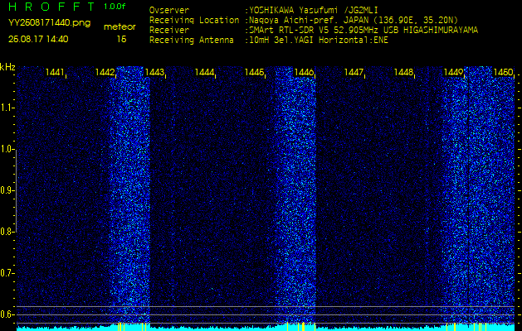The width and height of the screenshot is (522, 331).
Task: Select the version label 1.0.0f
Action: click(115, 7)
